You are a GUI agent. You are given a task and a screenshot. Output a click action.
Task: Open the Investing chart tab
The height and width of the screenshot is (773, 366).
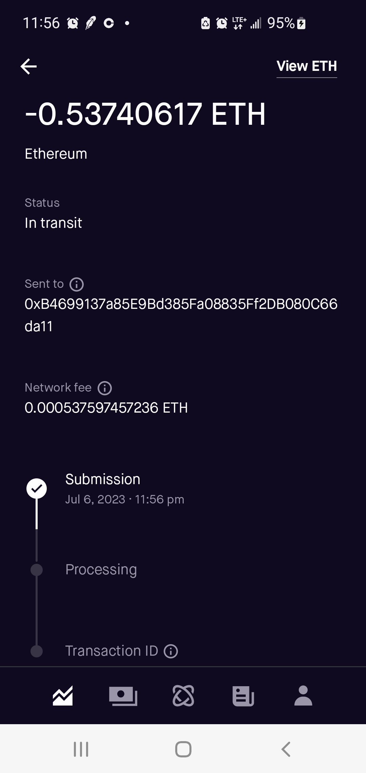[63, 696]
